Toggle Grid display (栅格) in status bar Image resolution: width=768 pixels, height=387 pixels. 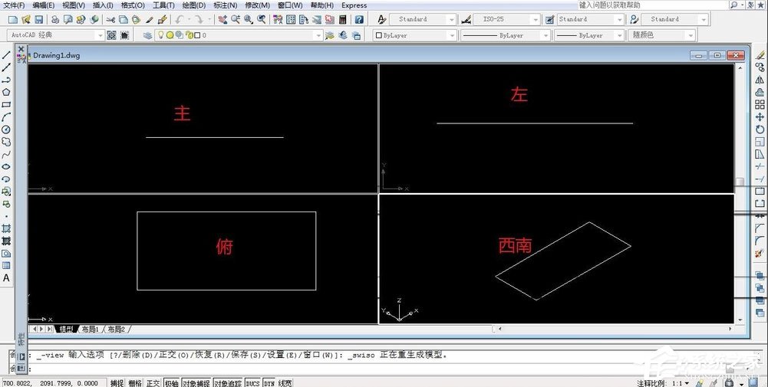tap(135, 383)
